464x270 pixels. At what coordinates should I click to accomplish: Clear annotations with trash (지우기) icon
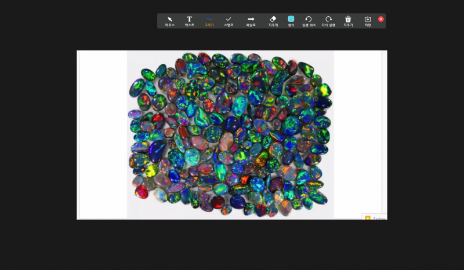pos(348,21)
